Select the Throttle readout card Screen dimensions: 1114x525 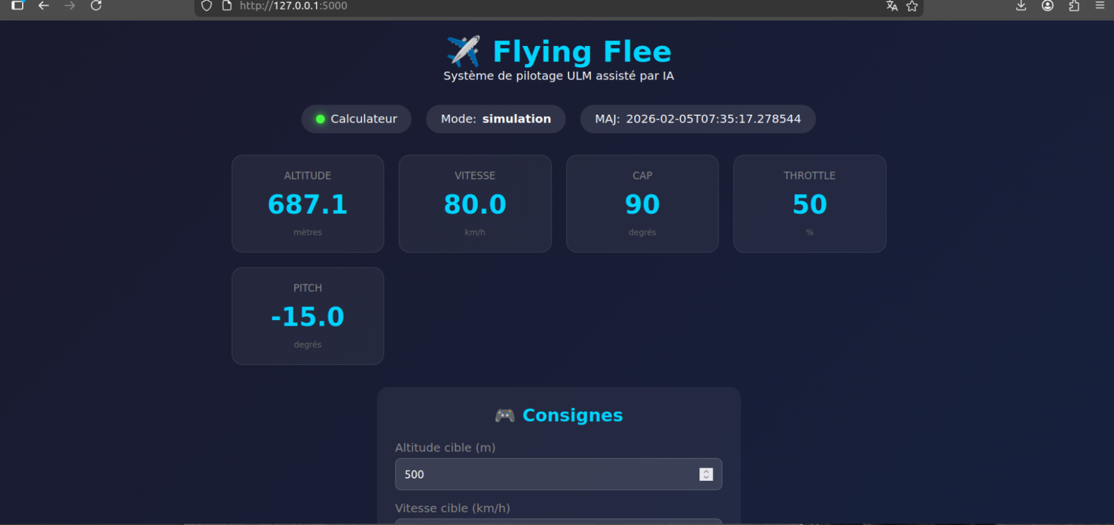coord(809,204)
